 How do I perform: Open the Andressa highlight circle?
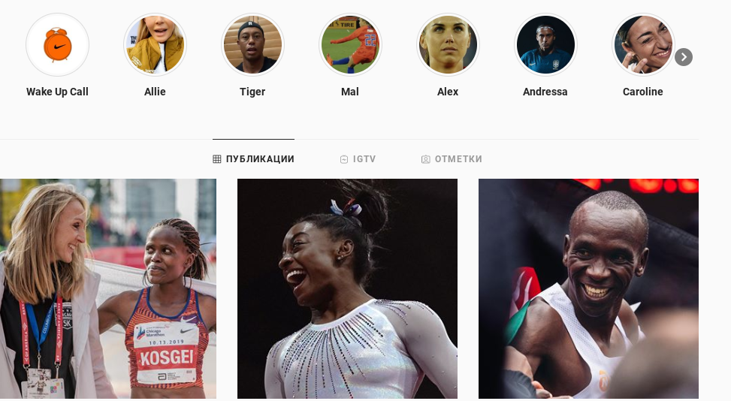(545, 45)
